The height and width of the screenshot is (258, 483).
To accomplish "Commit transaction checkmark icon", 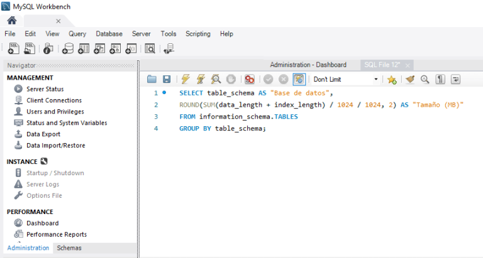I will [269, 79].
